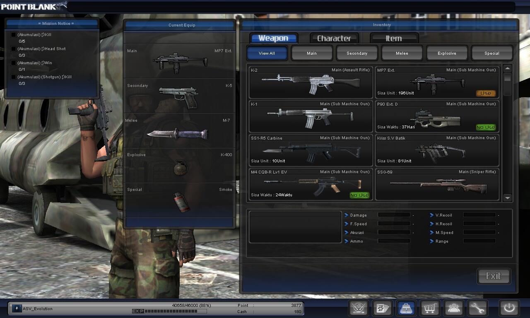Screen dimensions: 530x318
Task: Open the inventory backpack icon
Action: 406,308
